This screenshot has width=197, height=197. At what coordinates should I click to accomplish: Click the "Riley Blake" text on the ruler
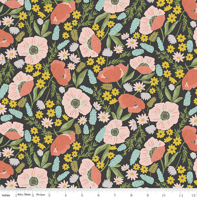pyautogui.click(x=24, y=195)
